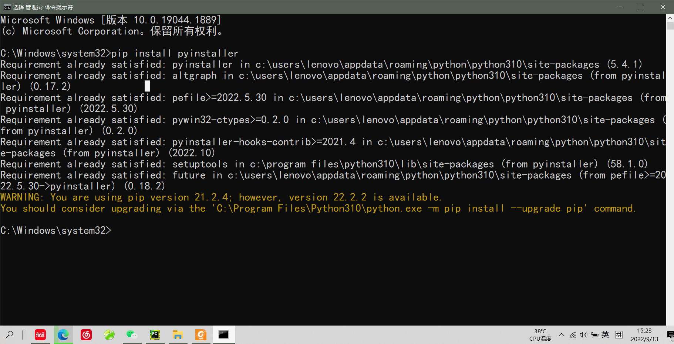The image size is (674, 344).
Task: Check battery status tray icon
Action: (x=594, y=335)
